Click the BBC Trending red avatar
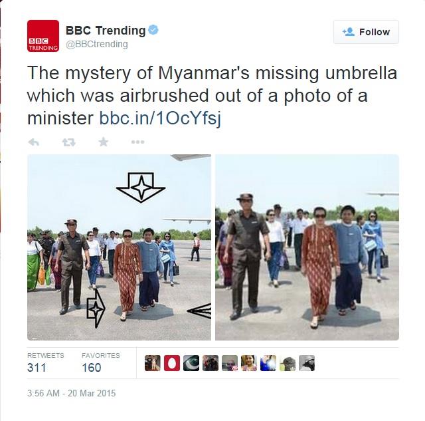 pos(43,36)
